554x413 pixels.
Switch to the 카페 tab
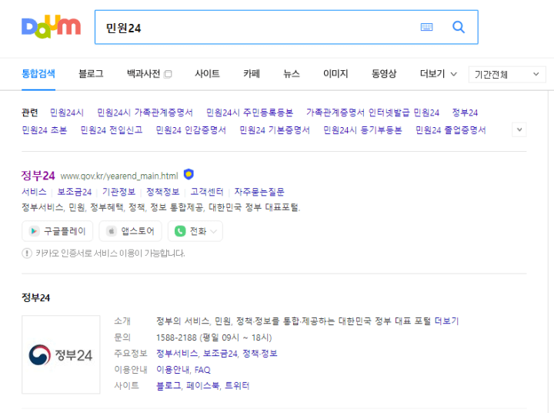point(252,74)
